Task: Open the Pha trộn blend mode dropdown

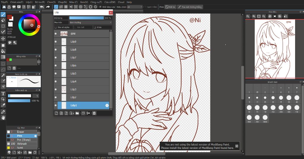Action: point(90,22)
